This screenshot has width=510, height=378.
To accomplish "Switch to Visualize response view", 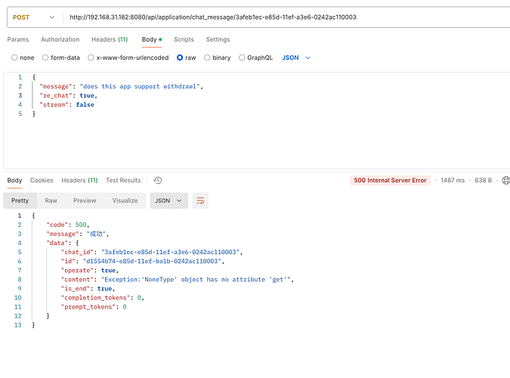I will click(x=125, y=200).
